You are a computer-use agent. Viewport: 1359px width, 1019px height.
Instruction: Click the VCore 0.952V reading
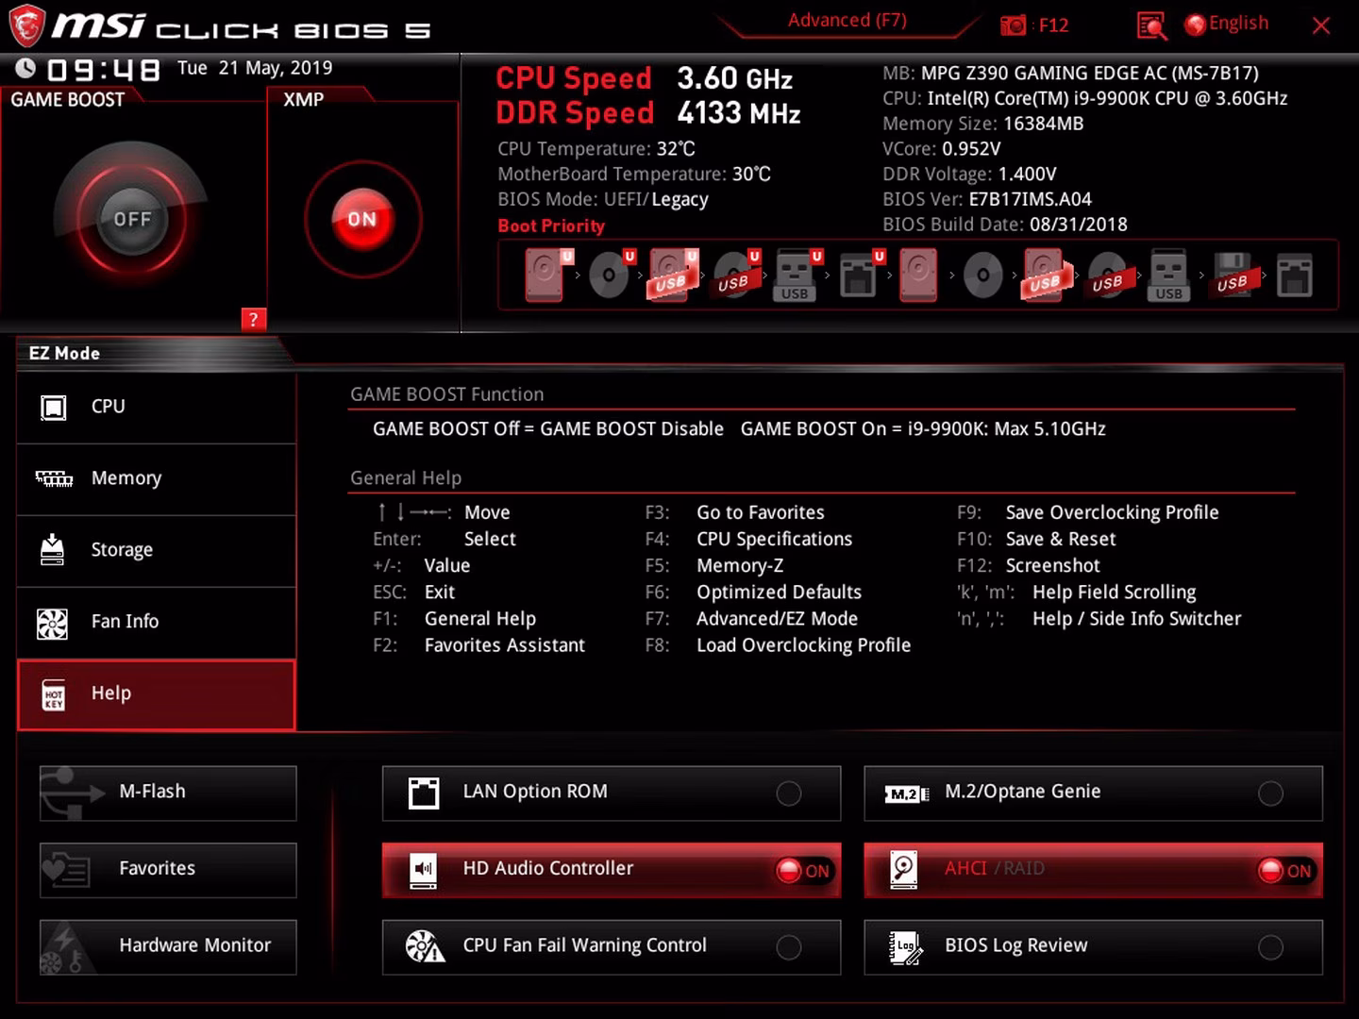(x=941, y=149)
